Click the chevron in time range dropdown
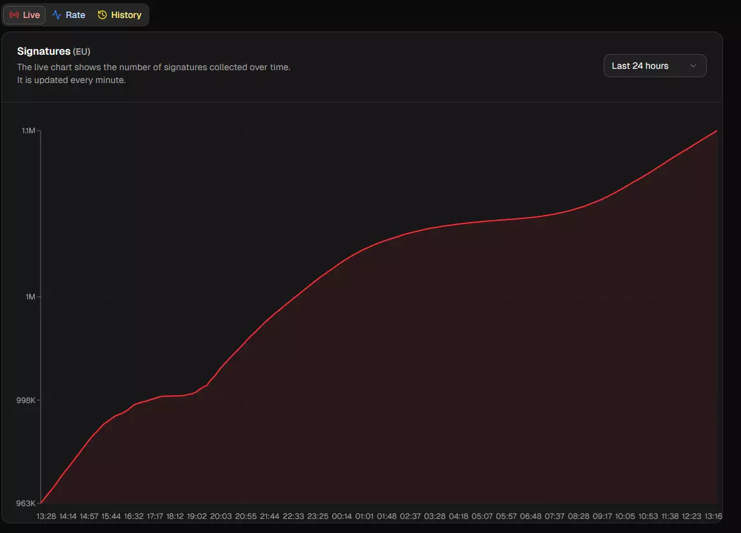The height and width of the screenshot is (533, 741). click(693, 66)
